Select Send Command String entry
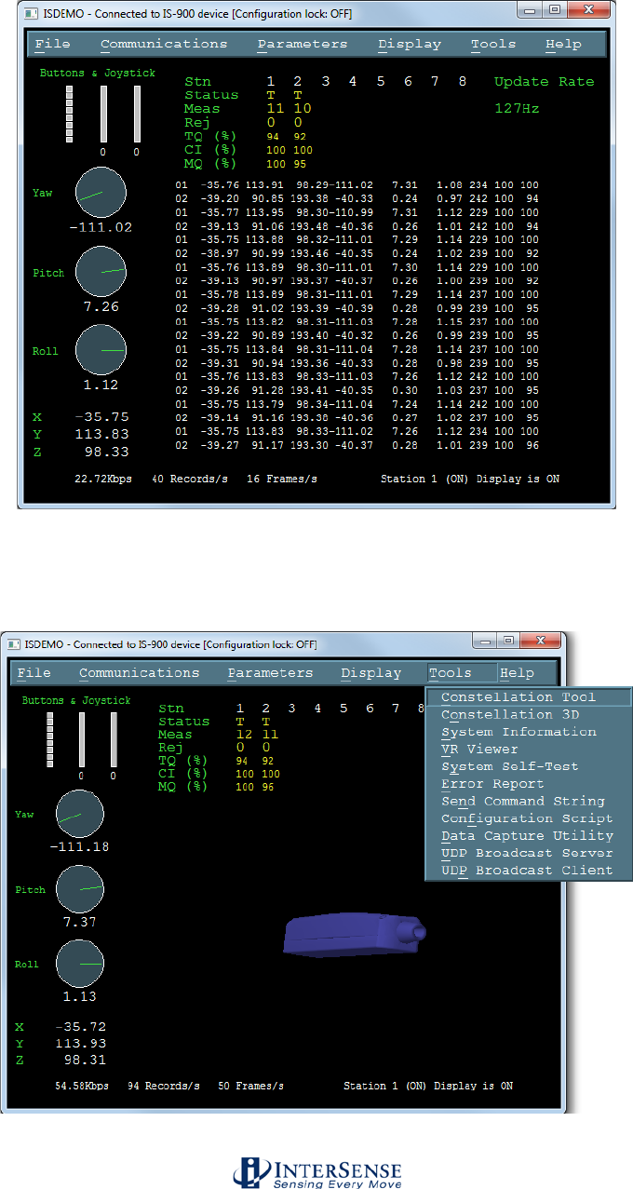Screen dimensions: 633x1189 [x=530, y=801]
